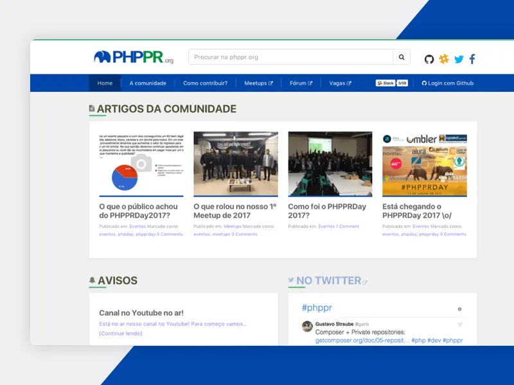Viewport: 514px width, 385px height.
Task: Open article 'Está chegando o PHPPRDay 2017 \o/'
Action: coord(417,211)
